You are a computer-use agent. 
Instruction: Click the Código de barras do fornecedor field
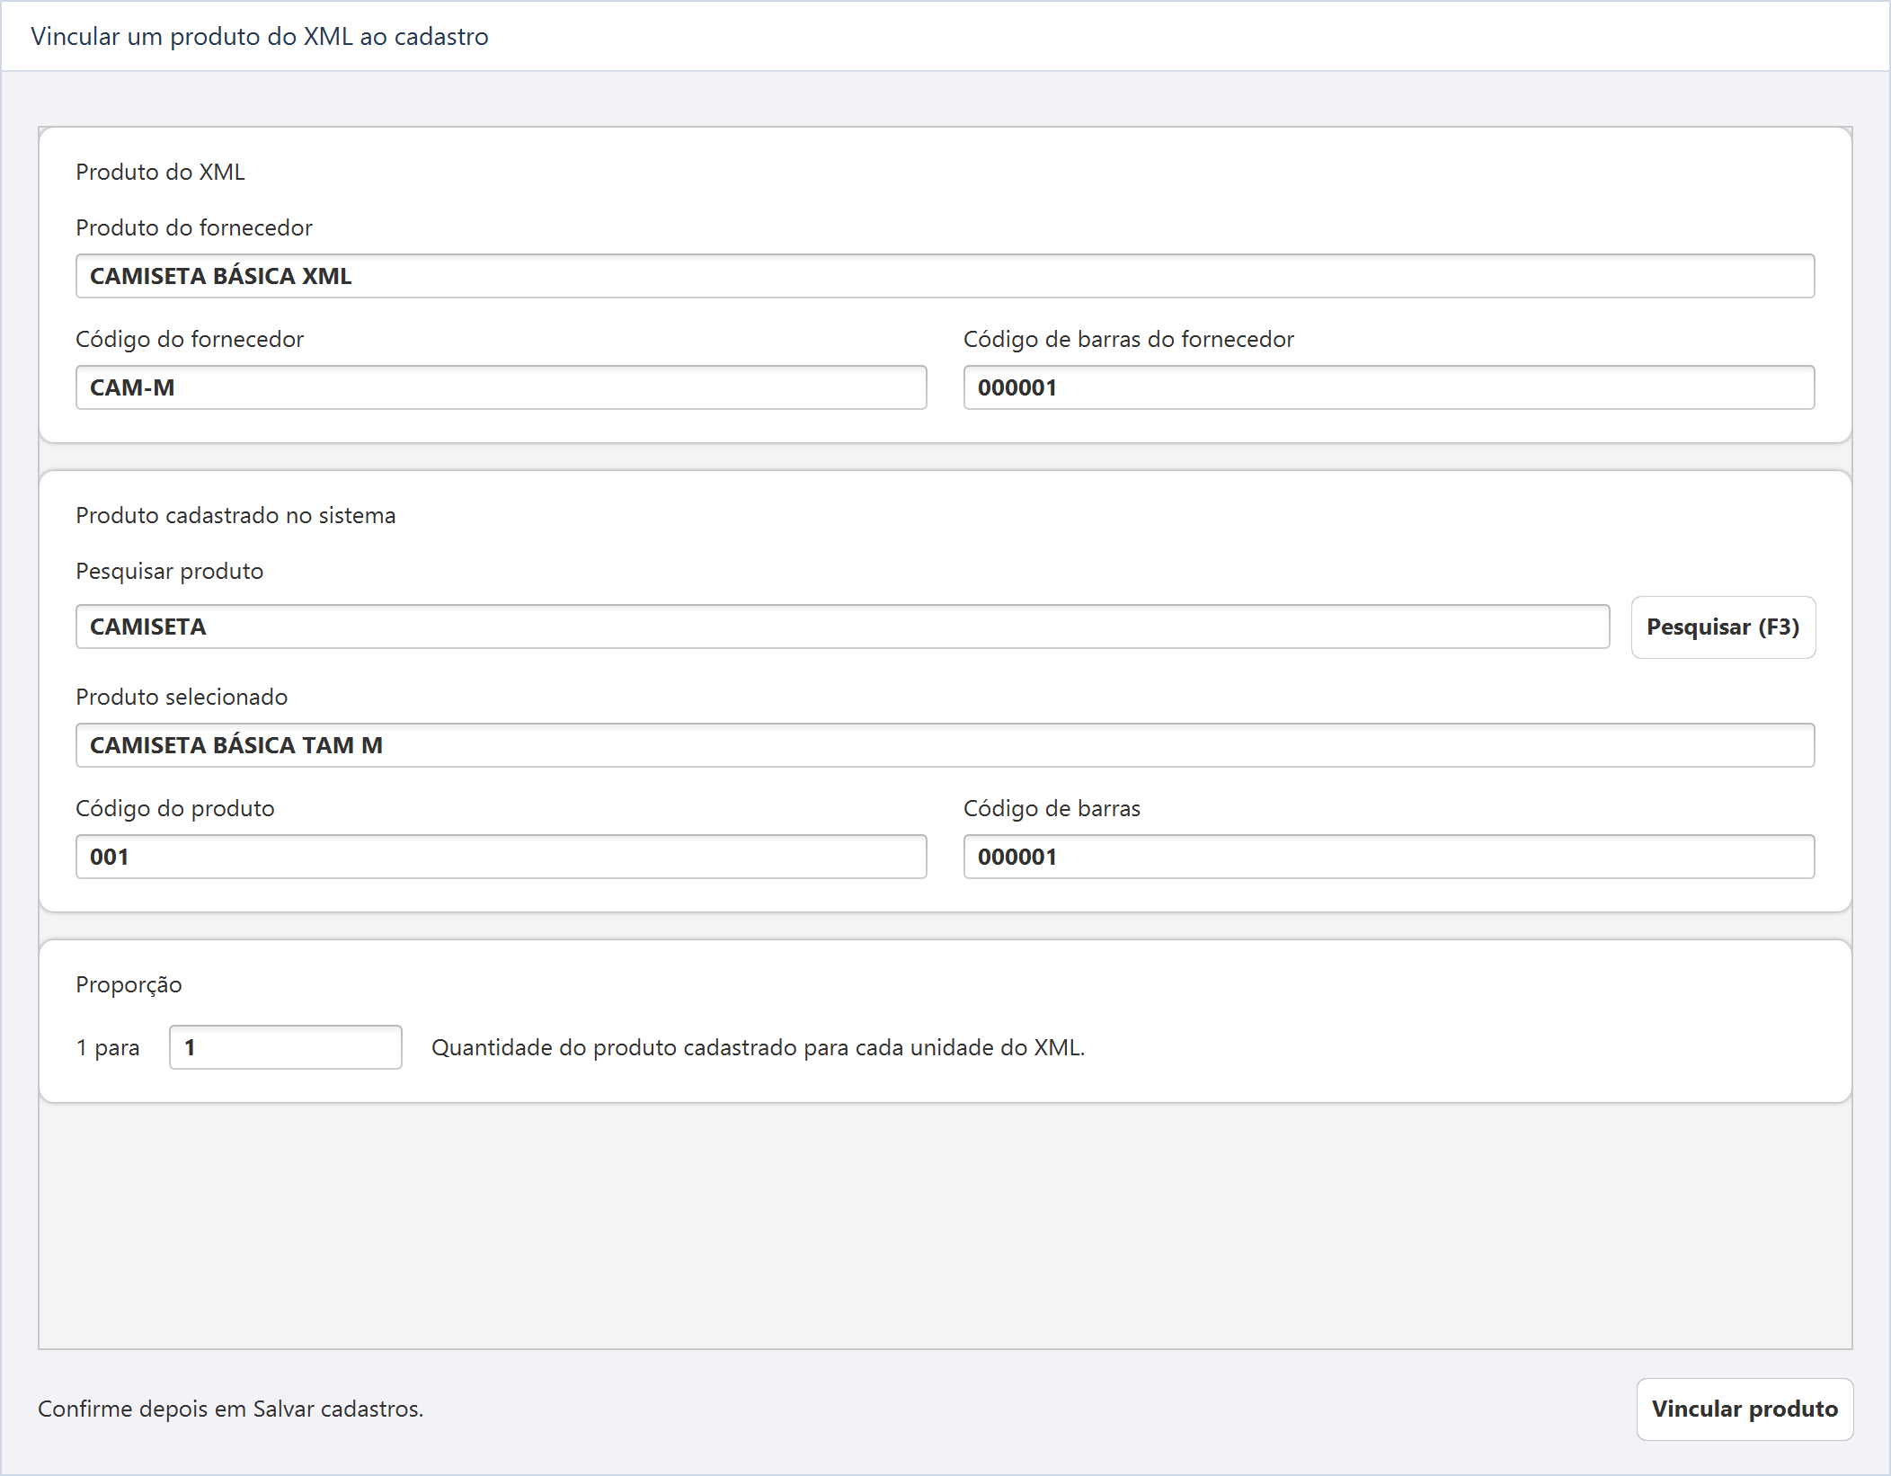(x=1389, y=387)
